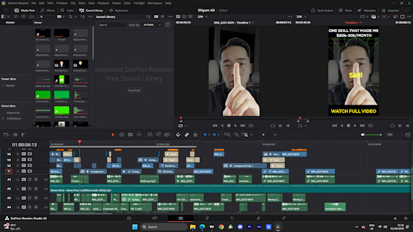413x232 pixels.
Task: Adjust the monitor volume slider
Action: pos(374,135)
